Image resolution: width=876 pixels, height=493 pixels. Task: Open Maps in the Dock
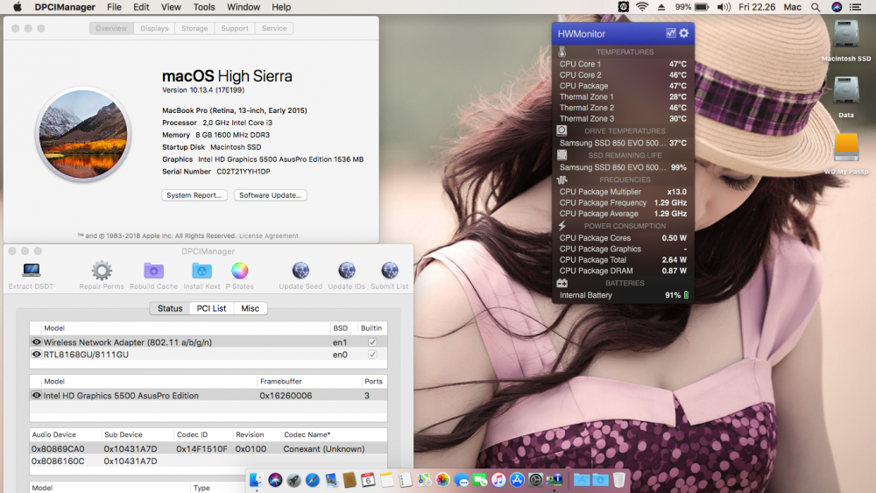coord(424,480)
